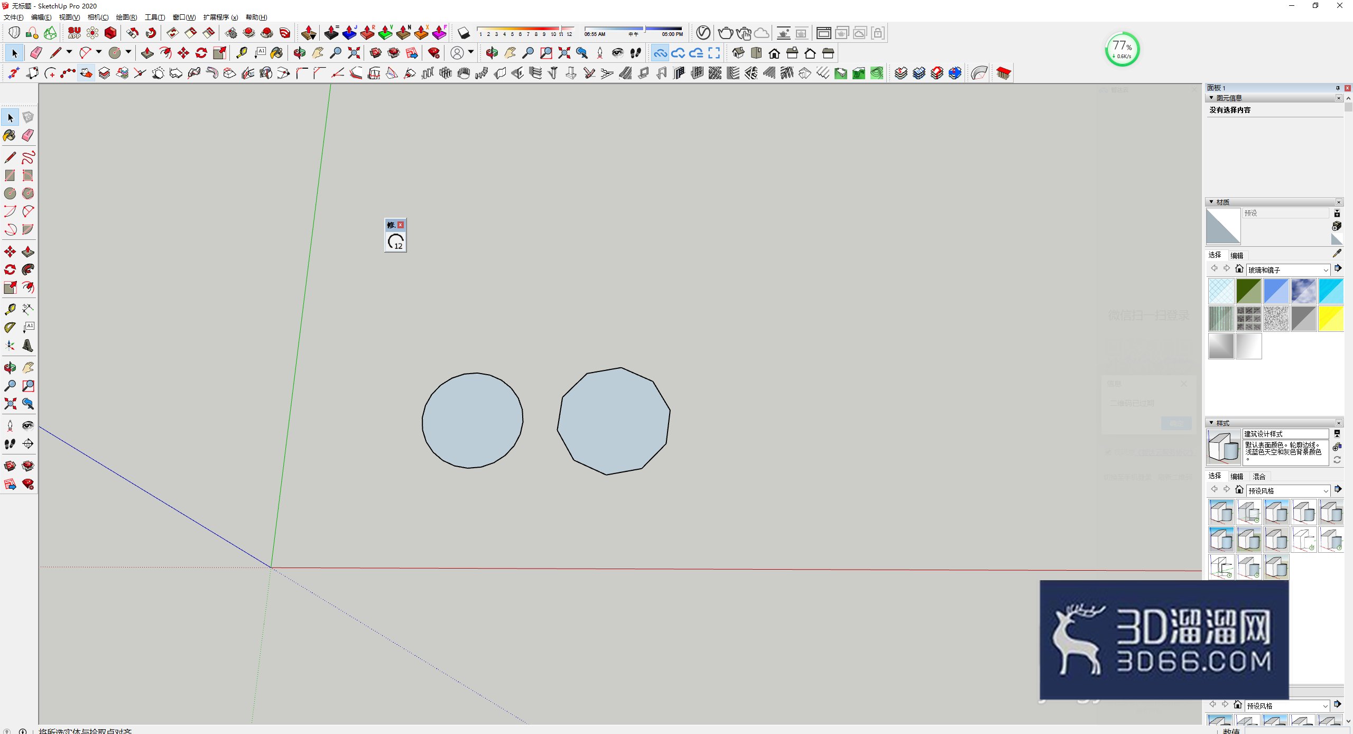This screenshot has width=1353, height=734.
Task: Switch to the 混合 tab in styles
Action: [x=1259, y=476]
